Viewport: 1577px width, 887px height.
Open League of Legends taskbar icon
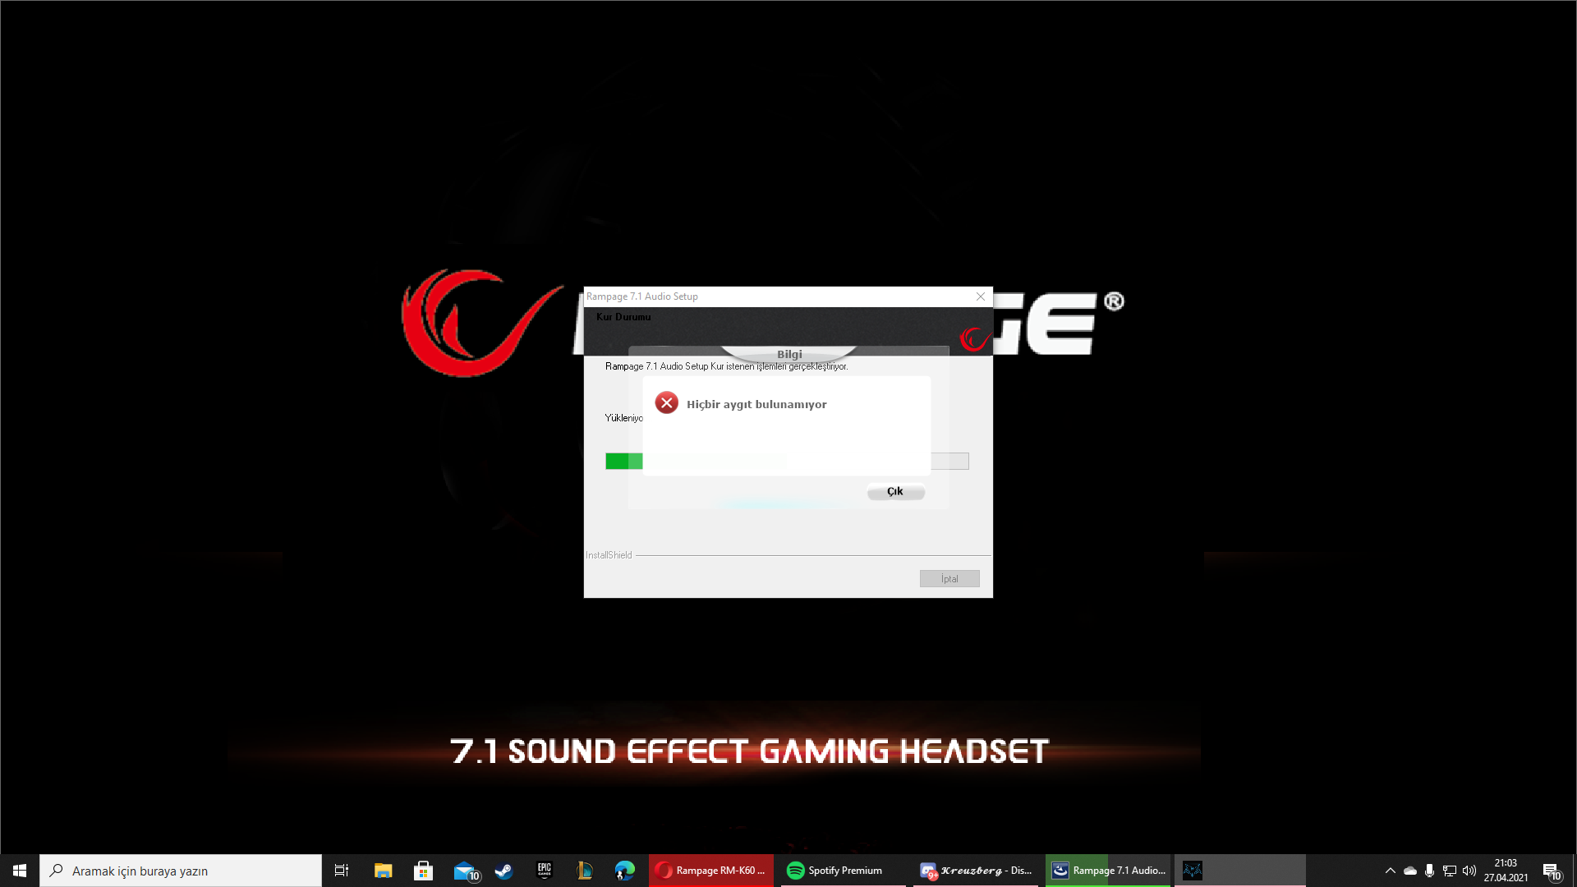click(584, 871)
